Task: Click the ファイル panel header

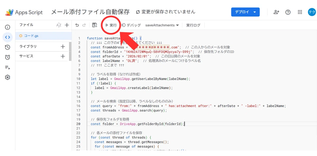Action: click(x=26, y=25)
